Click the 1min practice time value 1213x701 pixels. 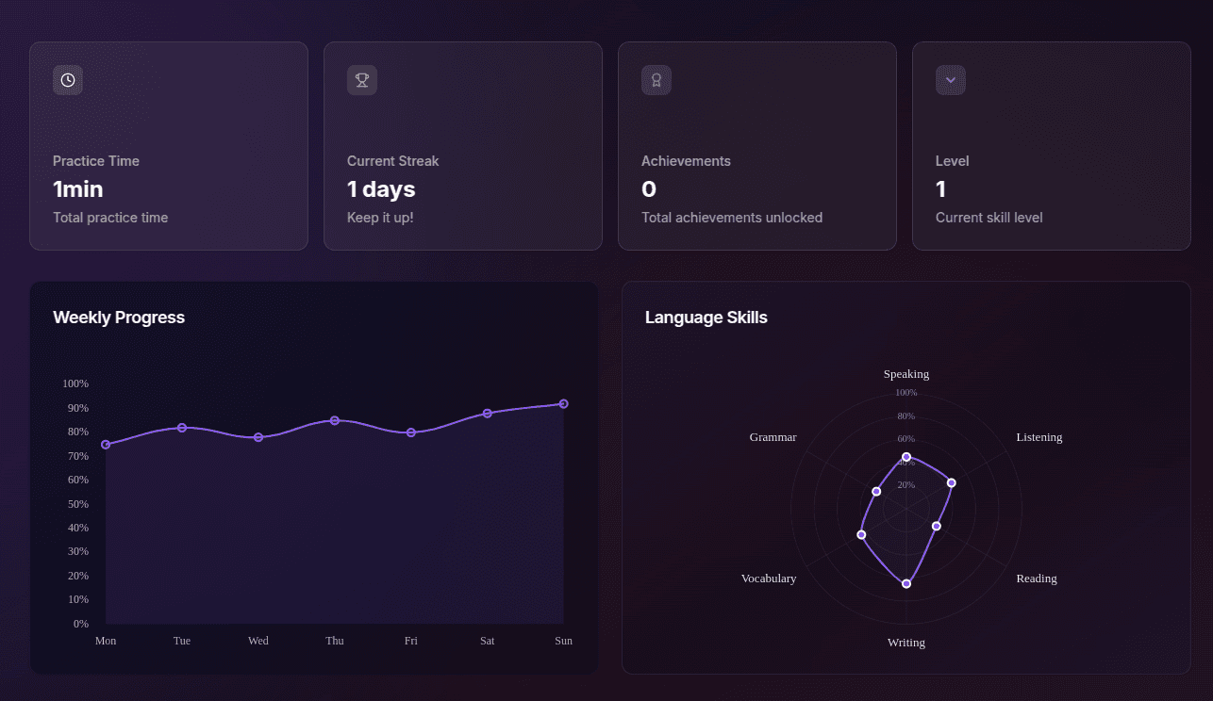click(78, 189)
